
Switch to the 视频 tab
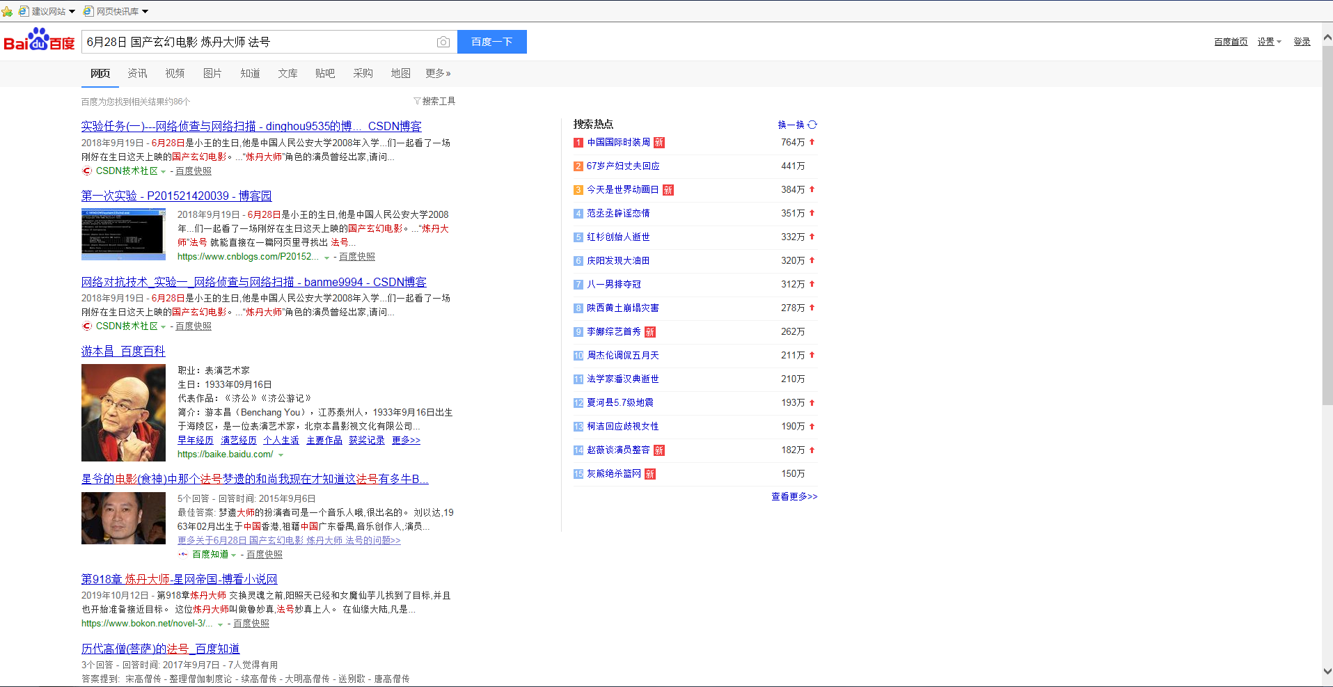click(175, 73)
